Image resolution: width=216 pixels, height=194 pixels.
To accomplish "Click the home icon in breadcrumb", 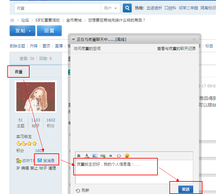I will coord(12,20).
